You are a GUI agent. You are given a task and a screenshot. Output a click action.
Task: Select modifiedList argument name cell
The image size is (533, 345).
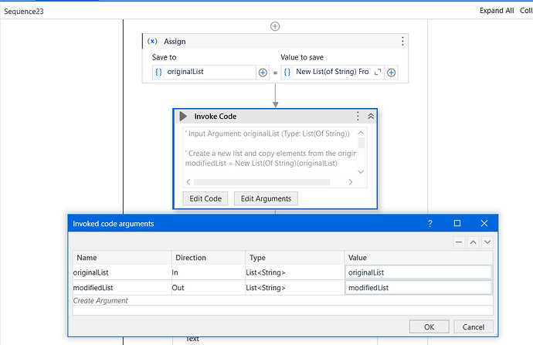122,288
